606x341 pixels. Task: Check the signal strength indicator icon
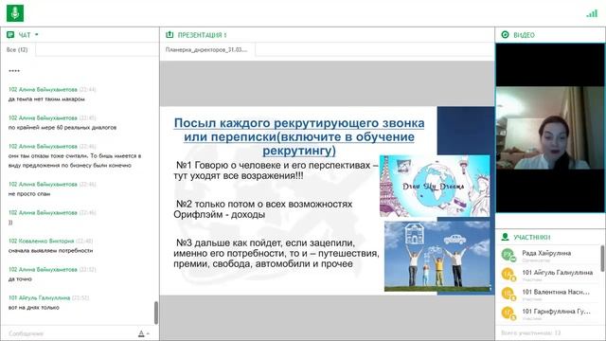[592, 13]
